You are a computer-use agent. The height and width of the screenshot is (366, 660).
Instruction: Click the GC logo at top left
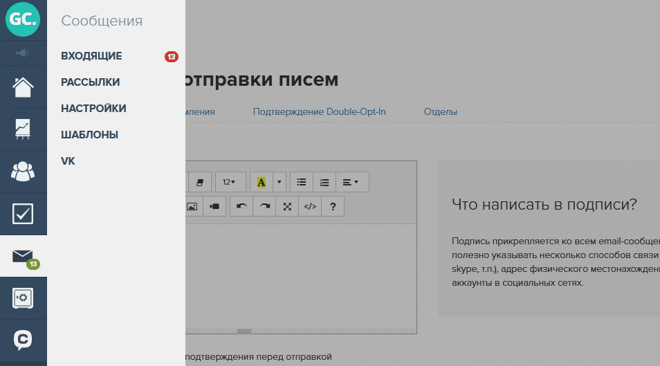point(23,20)
